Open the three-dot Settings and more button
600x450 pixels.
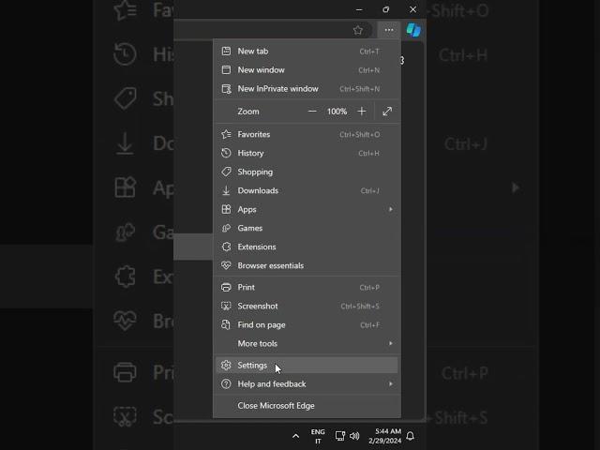[x=389, y=30]
